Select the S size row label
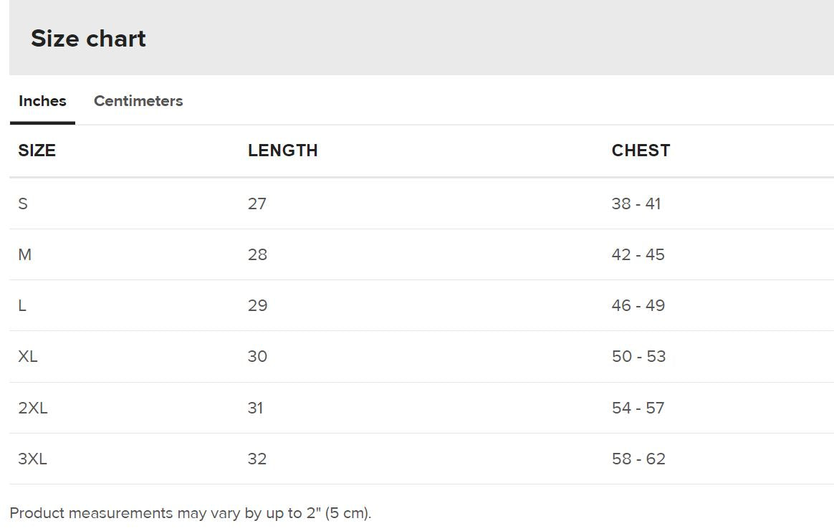The width and height of the screenshot is (834, 531). (23, 204)
